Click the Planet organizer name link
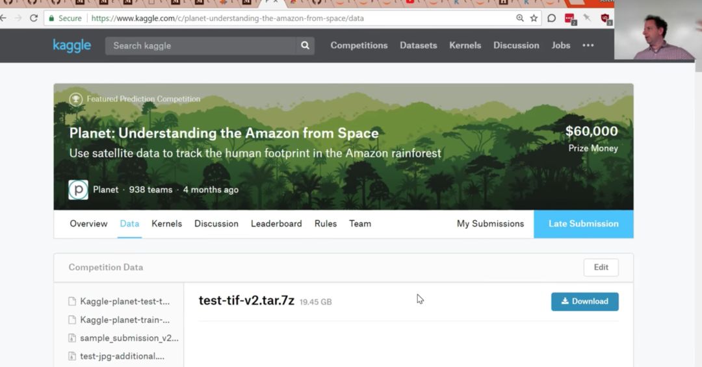 click(x=106, y=190)
